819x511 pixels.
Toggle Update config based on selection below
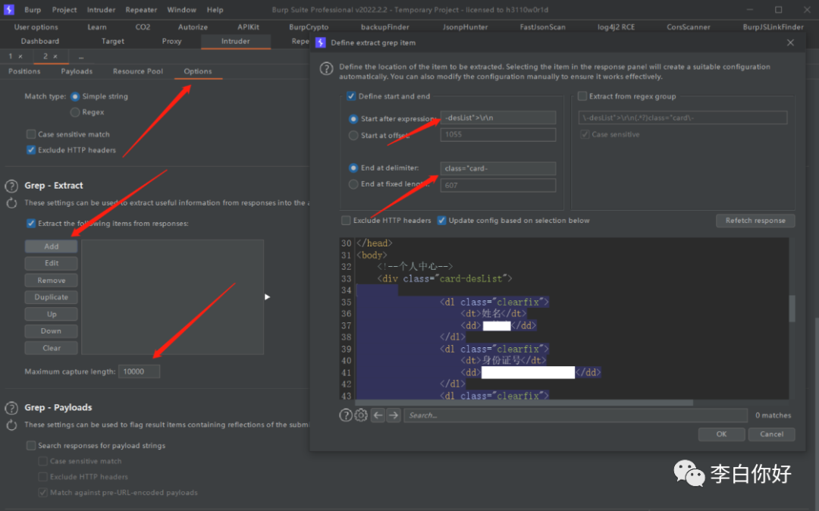[441, 221]
